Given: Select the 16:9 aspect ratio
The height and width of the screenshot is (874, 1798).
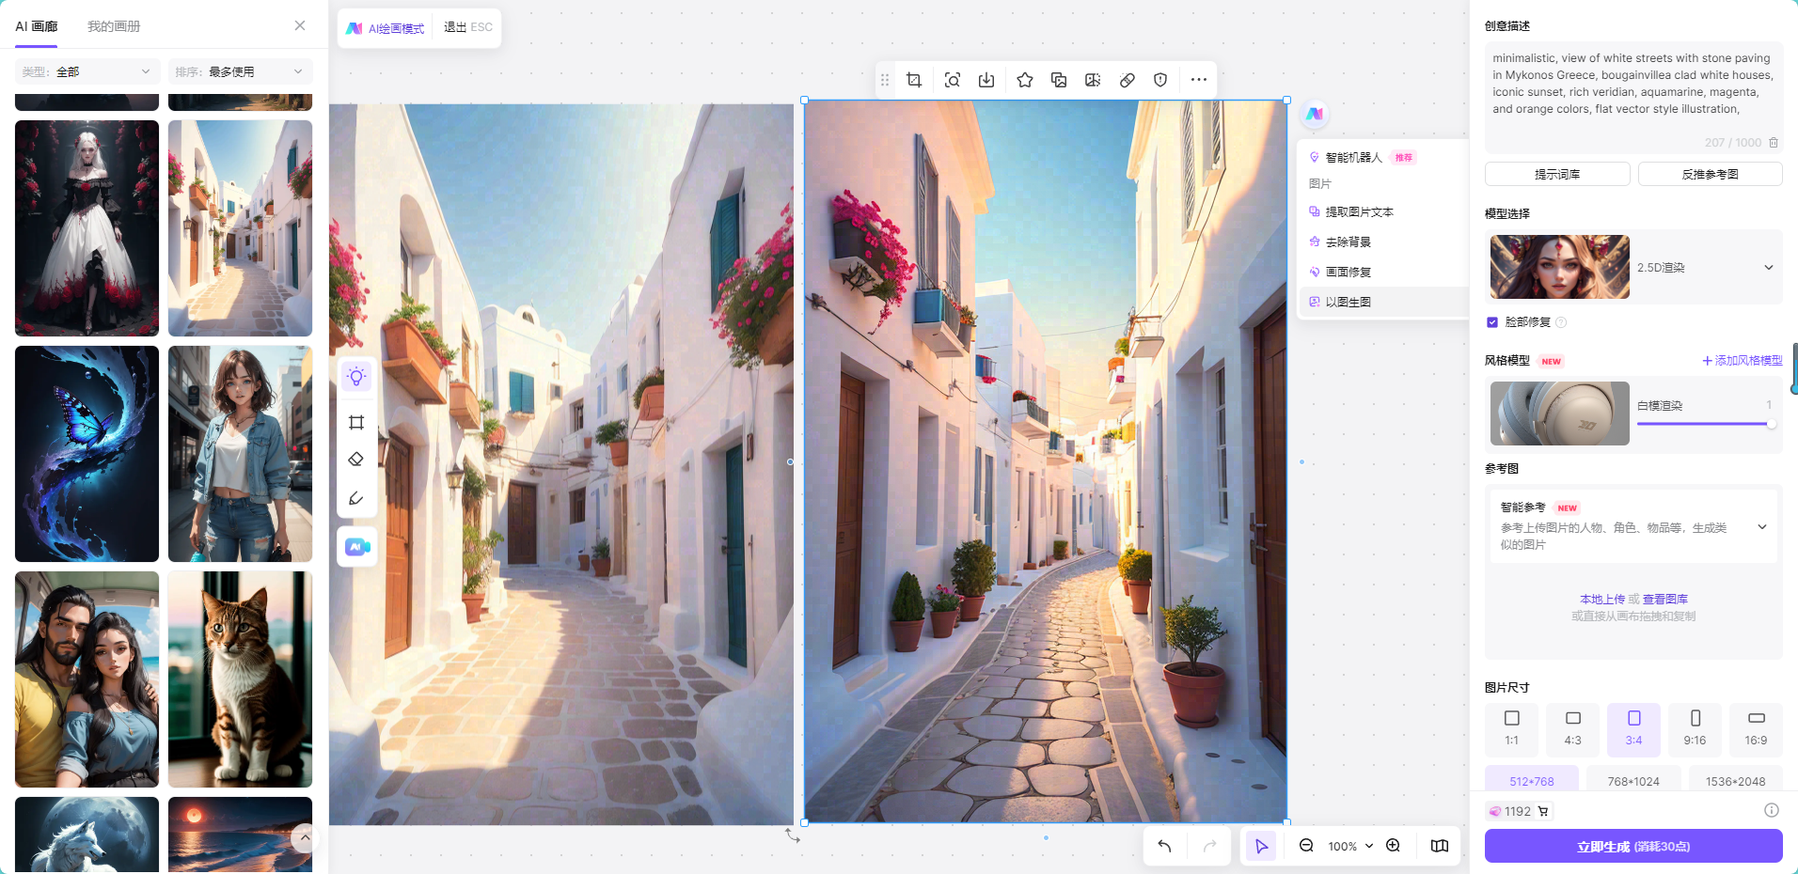Looking at the screenshot, I should point(1756,729).
